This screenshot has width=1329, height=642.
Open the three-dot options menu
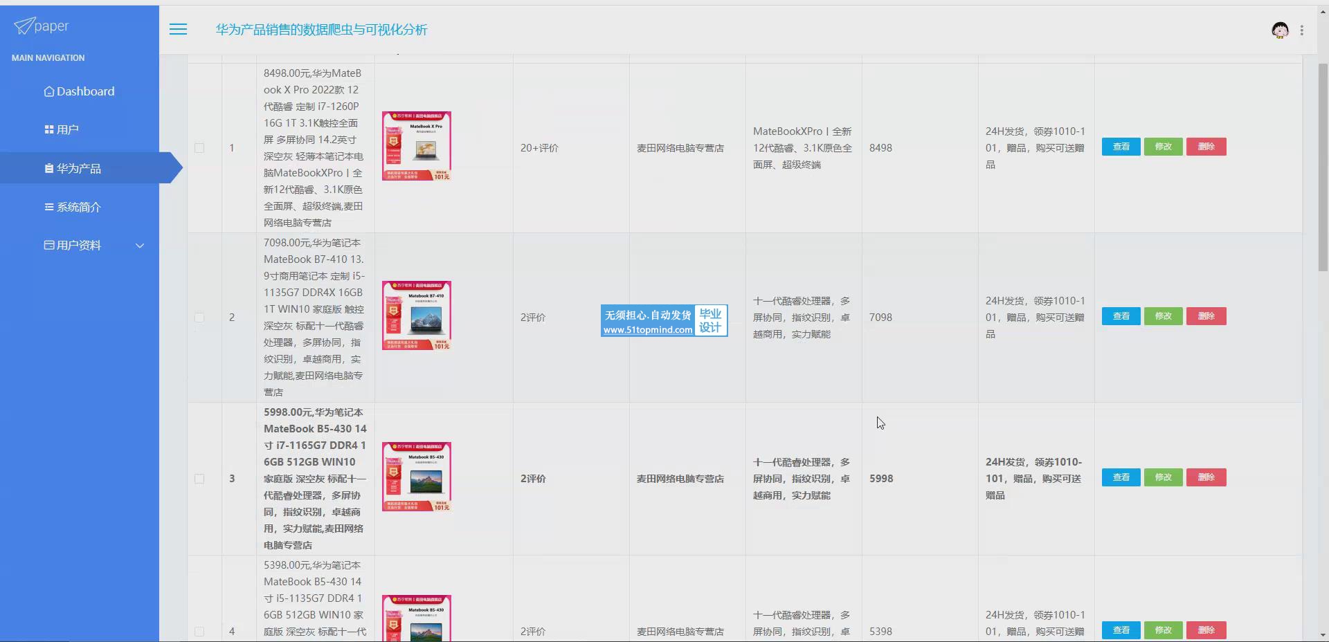(x=1302, y=30)
